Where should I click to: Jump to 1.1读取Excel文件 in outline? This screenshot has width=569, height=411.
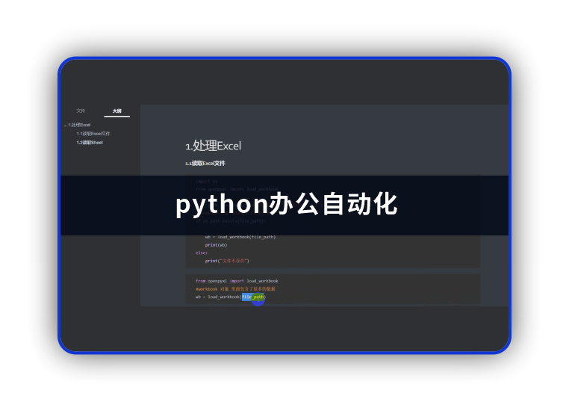tap(93, 134)
